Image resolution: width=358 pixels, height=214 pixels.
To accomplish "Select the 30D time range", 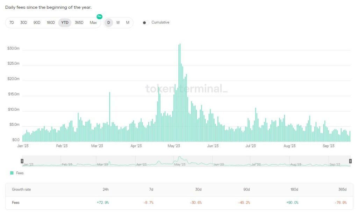I will coord(24,23).
